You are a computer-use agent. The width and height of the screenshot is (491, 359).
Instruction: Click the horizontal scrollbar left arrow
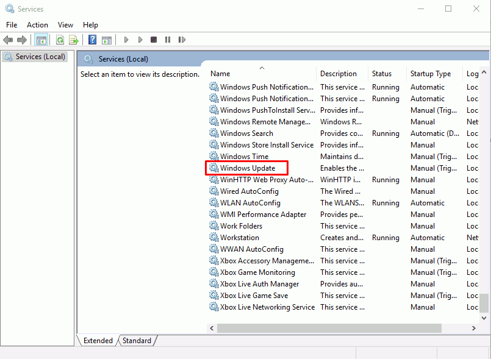212,328
